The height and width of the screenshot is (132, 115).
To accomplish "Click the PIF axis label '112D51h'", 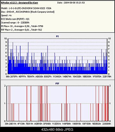I will (57, 124).
